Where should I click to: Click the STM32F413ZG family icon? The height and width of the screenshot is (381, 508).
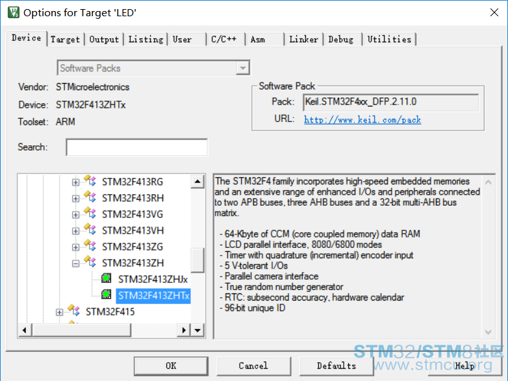(90, 245)
